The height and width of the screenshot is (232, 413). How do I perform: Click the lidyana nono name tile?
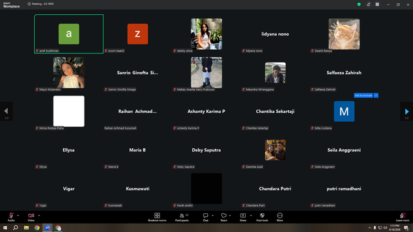(276, 34)
